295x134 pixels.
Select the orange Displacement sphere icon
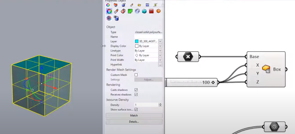click(x=158, y=11)
